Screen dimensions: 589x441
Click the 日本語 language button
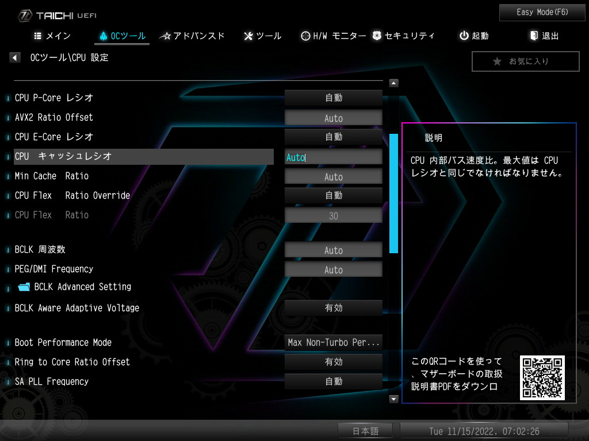tap(365, 431)
